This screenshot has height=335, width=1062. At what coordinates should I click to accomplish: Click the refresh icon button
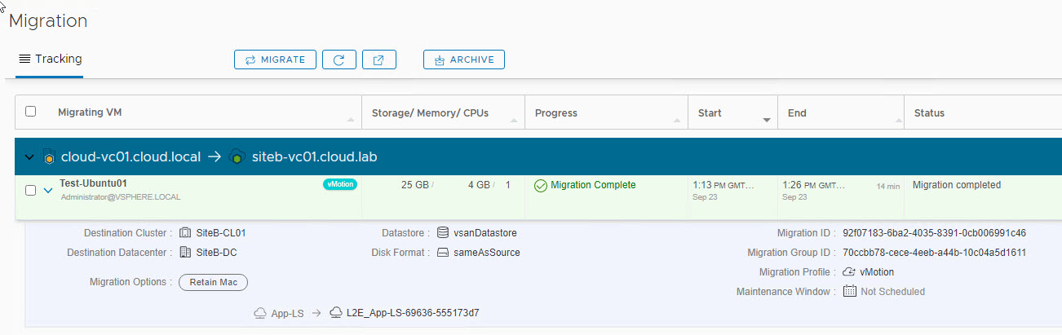(339, 60)
